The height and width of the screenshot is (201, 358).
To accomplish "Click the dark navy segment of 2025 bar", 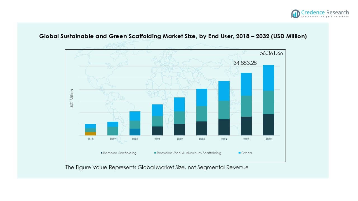I will 246,126.
